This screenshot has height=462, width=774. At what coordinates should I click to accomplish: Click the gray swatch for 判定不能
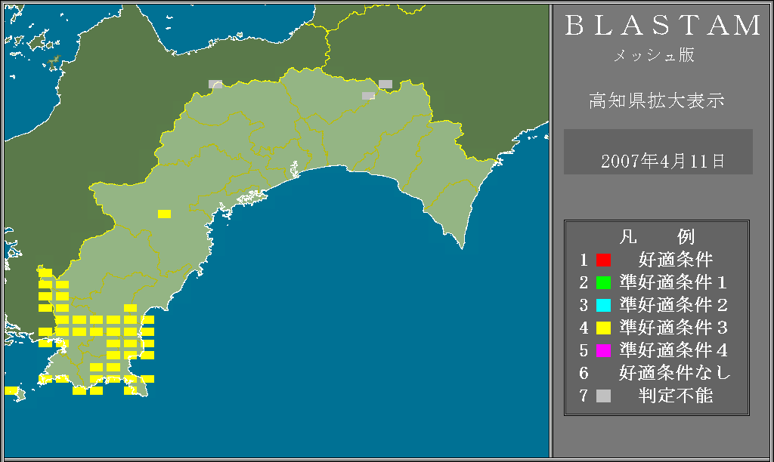[603, 396]
